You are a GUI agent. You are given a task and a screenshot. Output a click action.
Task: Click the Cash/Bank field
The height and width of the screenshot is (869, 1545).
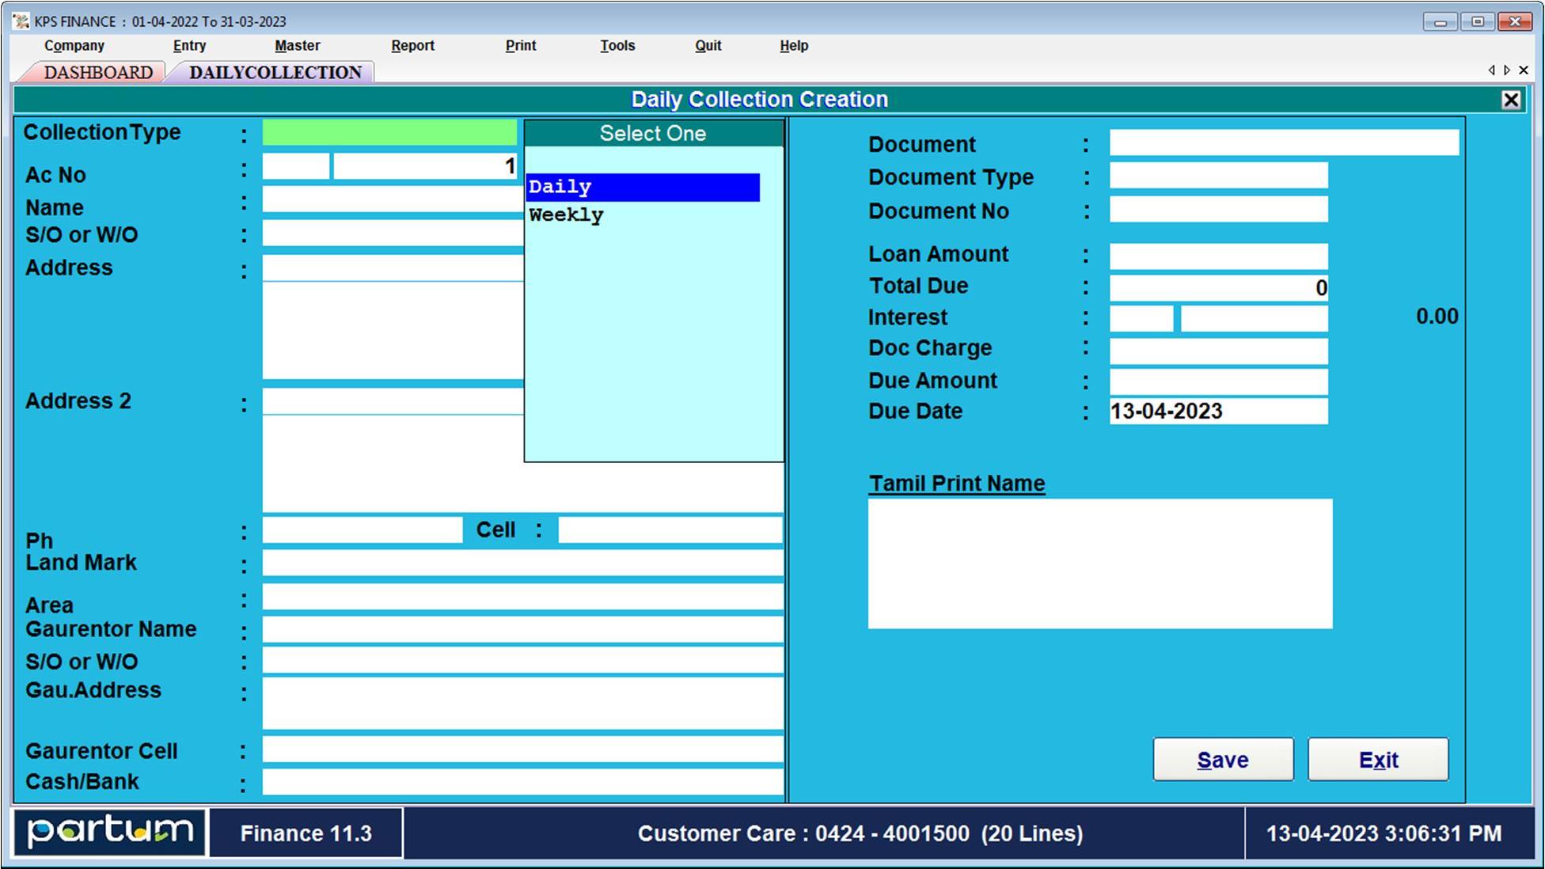(x=522, y=782)
